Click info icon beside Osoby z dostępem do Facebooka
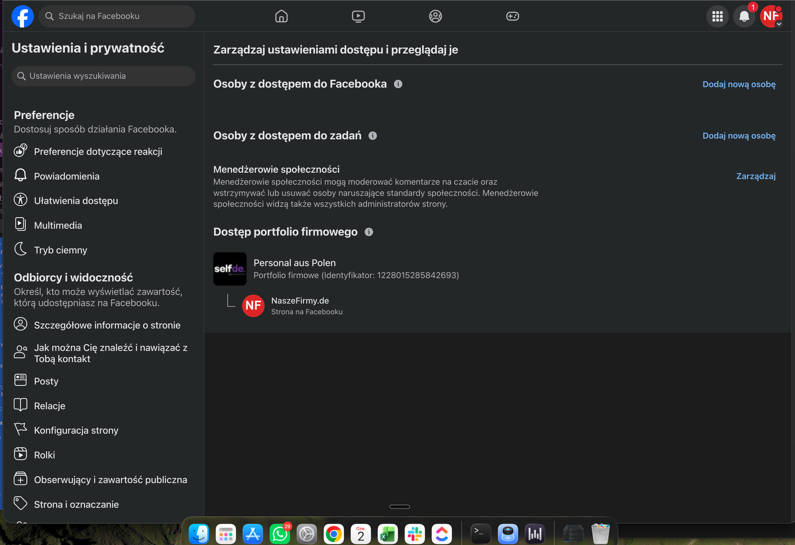The height and width of the screenshot is (545, 795). [x=398, y=84]
